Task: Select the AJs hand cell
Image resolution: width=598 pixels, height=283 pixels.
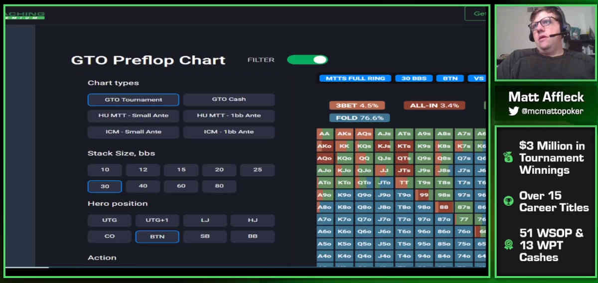Action: (383, 134)
